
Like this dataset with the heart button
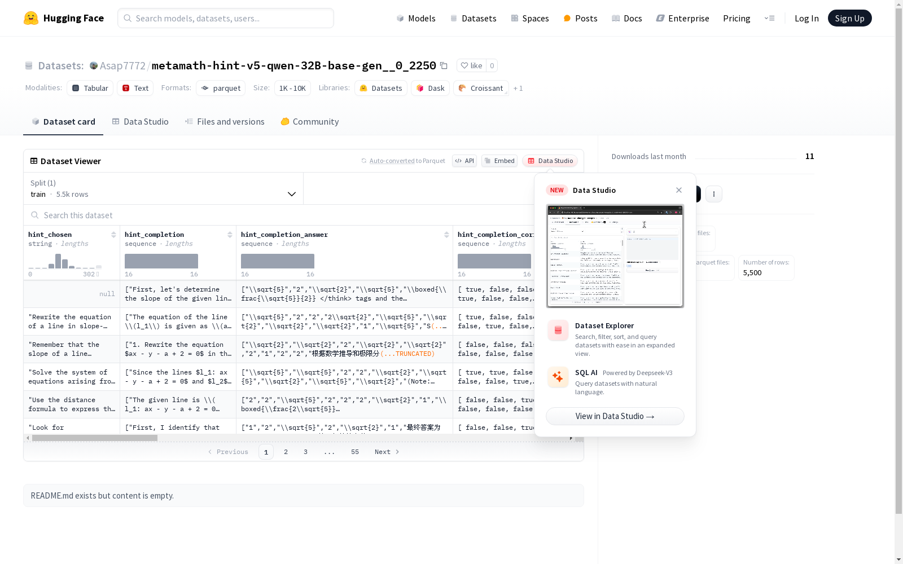[471, 65]
